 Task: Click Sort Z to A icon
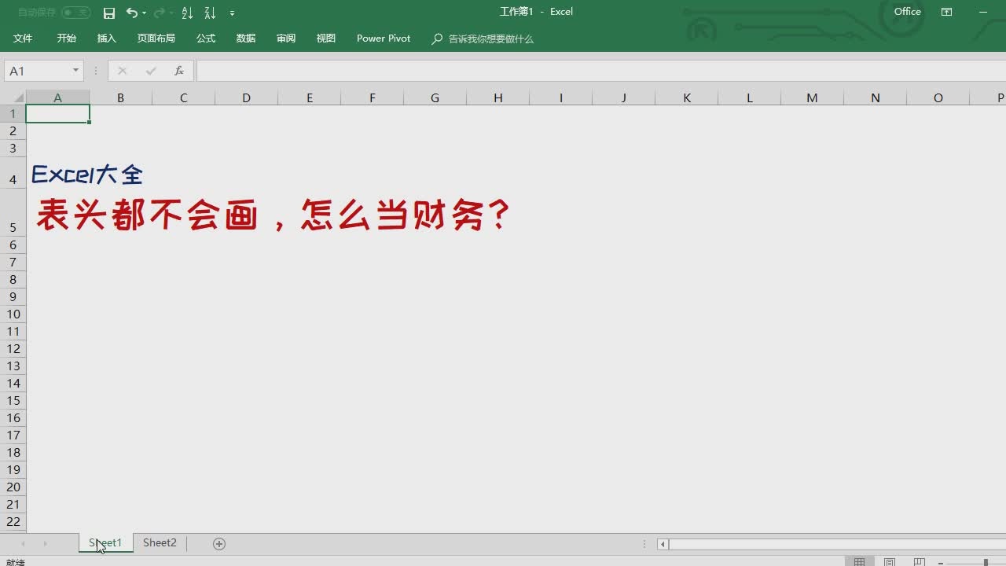pos(210,13)
